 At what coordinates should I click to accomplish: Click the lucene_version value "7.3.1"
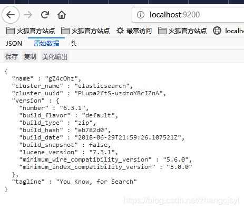click(x=102, y=152)
